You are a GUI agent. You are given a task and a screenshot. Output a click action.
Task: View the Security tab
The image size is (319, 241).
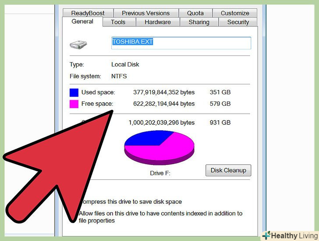[x=238, y=22]
